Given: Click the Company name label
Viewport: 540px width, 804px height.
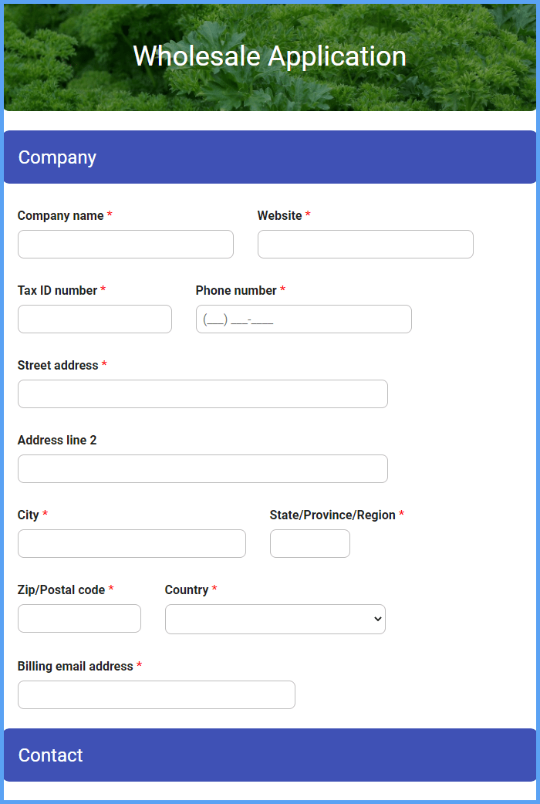Looking at the screenshot, I should click(x=60, y=216).
